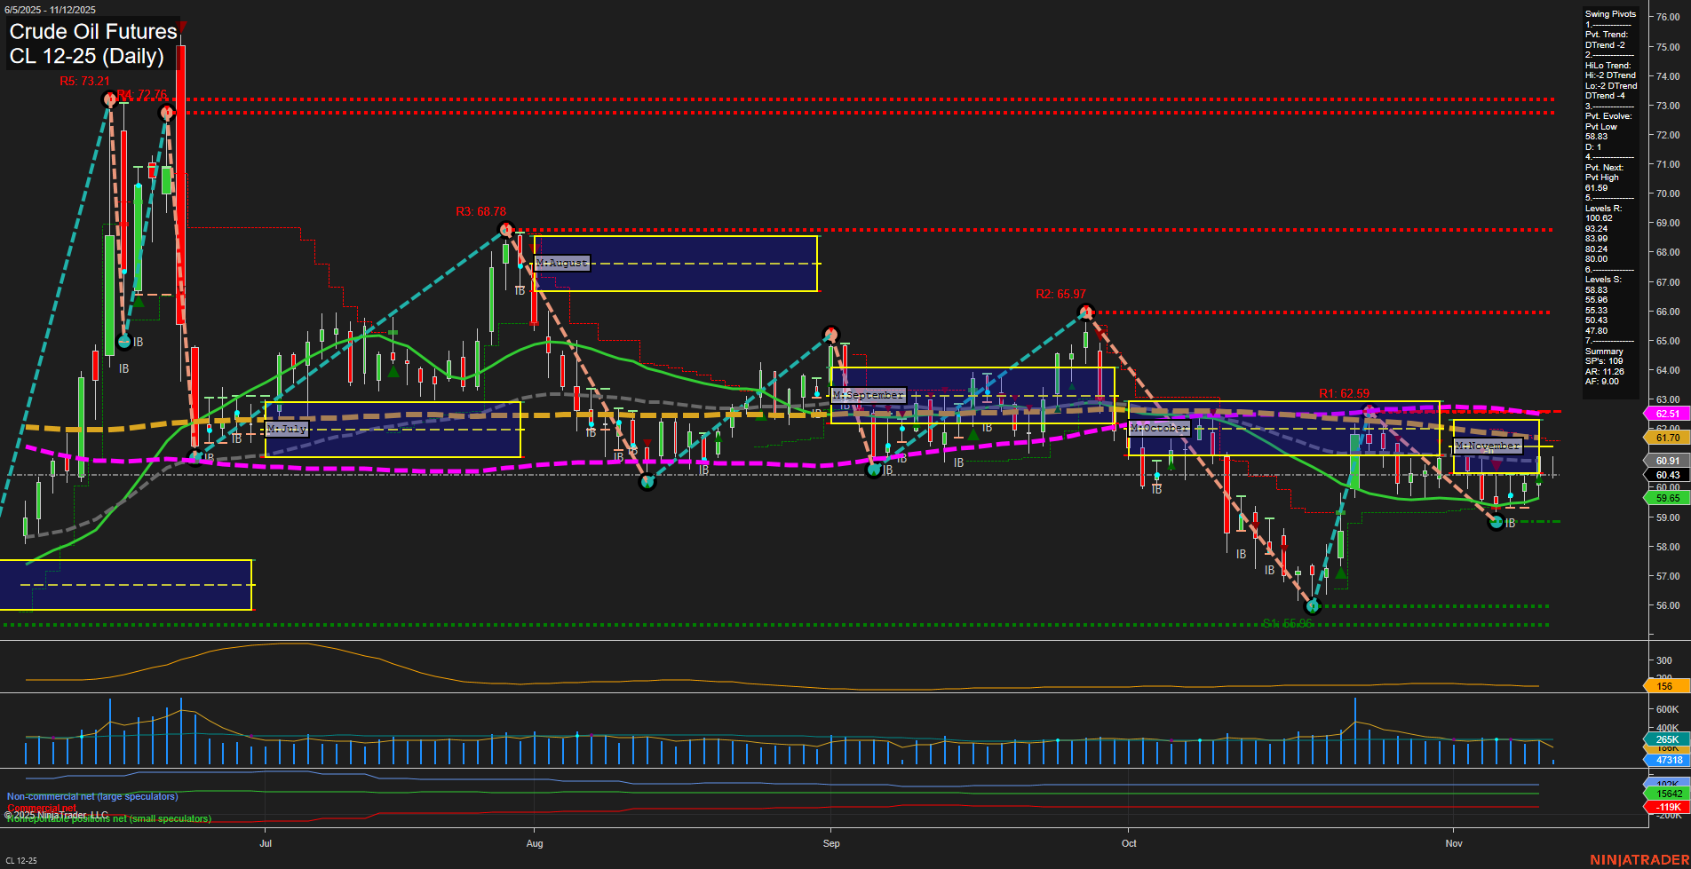
Task: Expand the M:July monthly range label
Action: click(x=286, y=428)
